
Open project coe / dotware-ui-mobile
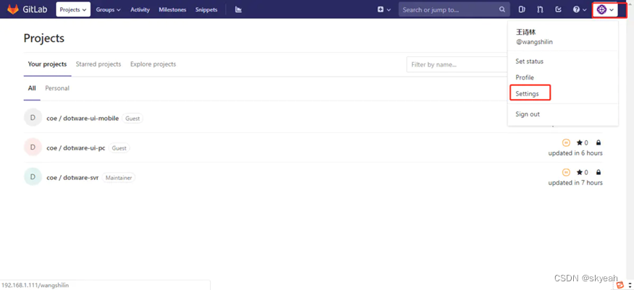click(83, 119)
